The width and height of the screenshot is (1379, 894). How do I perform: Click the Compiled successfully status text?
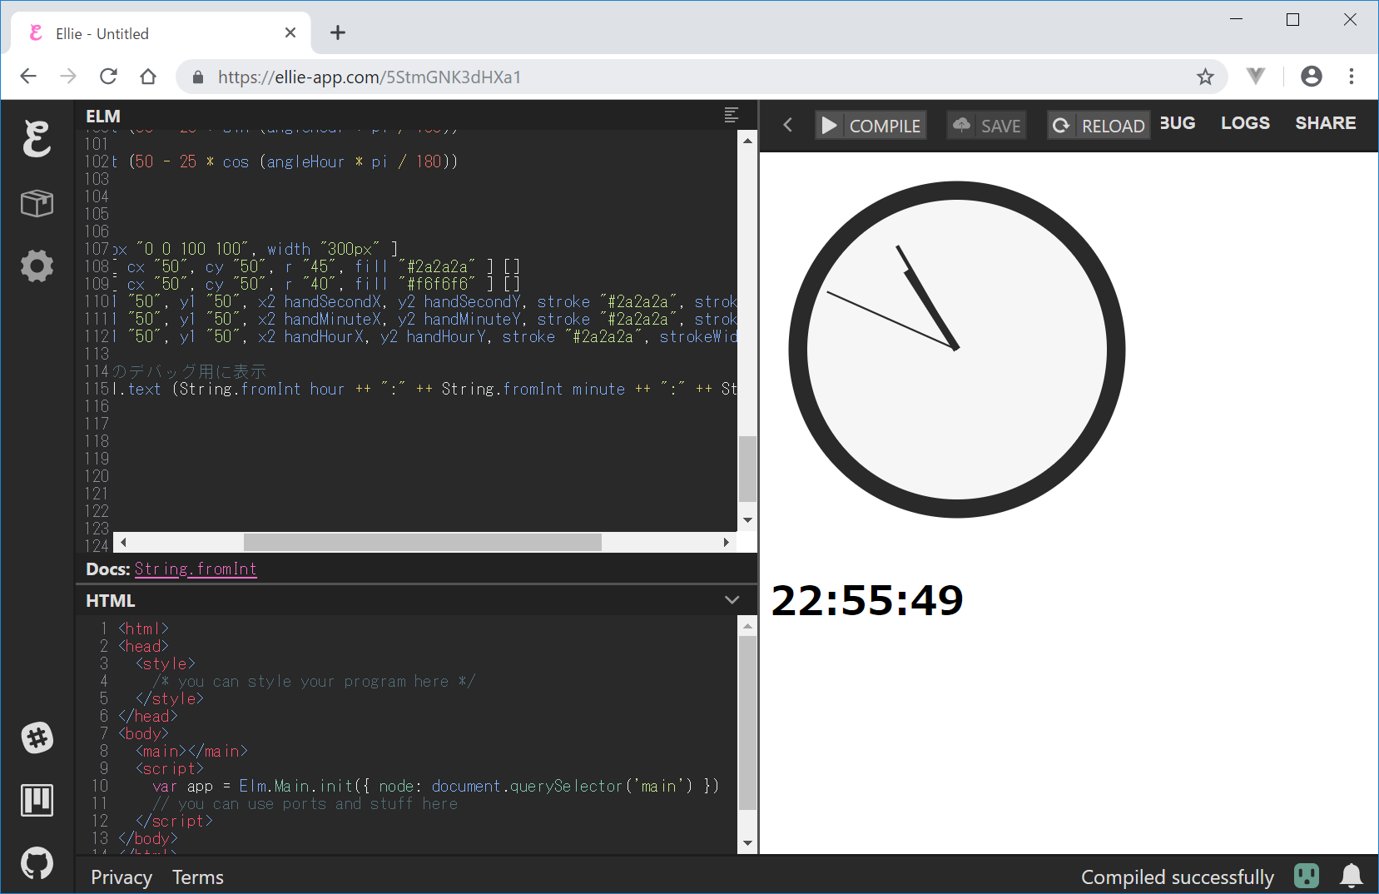click(x=1177, y=877)
